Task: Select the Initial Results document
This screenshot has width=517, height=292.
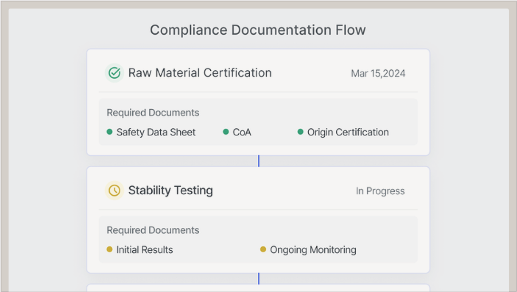Action: [145, 250]
